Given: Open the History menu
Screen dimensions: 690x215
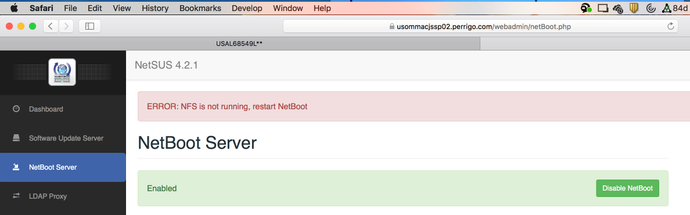Looking at the screenshot, I should coord(155,8).
